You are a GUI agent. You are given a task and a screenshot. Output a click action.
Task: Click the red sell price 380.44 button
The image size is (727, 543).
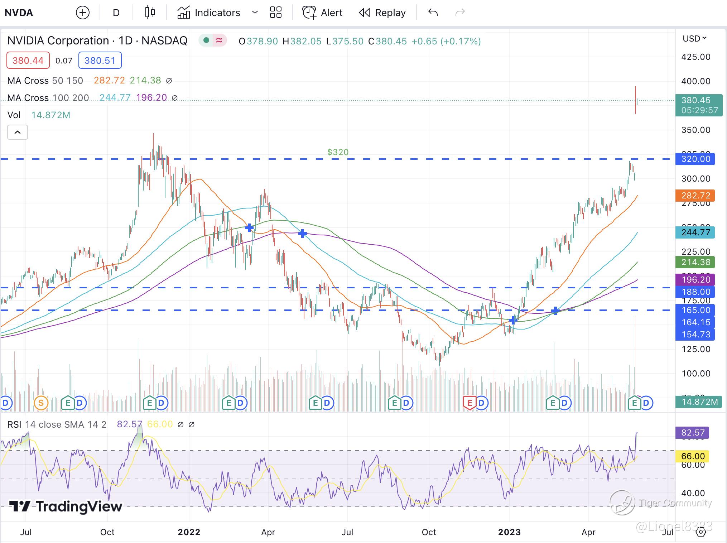click(x=28, y=61)
